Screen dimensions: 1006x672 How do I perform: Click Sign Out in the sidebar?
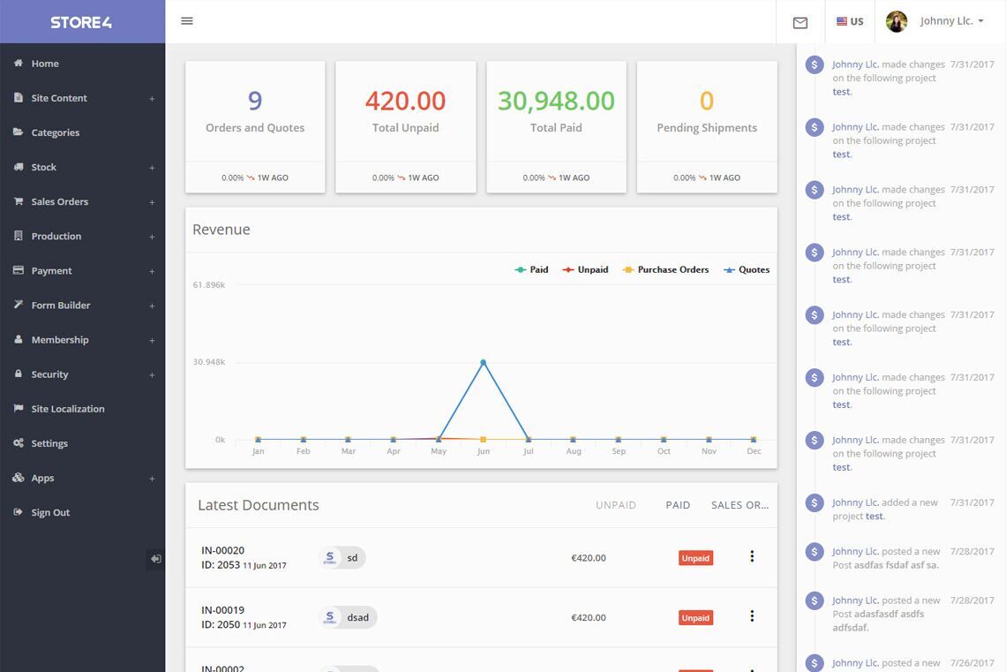coord(50,513)
